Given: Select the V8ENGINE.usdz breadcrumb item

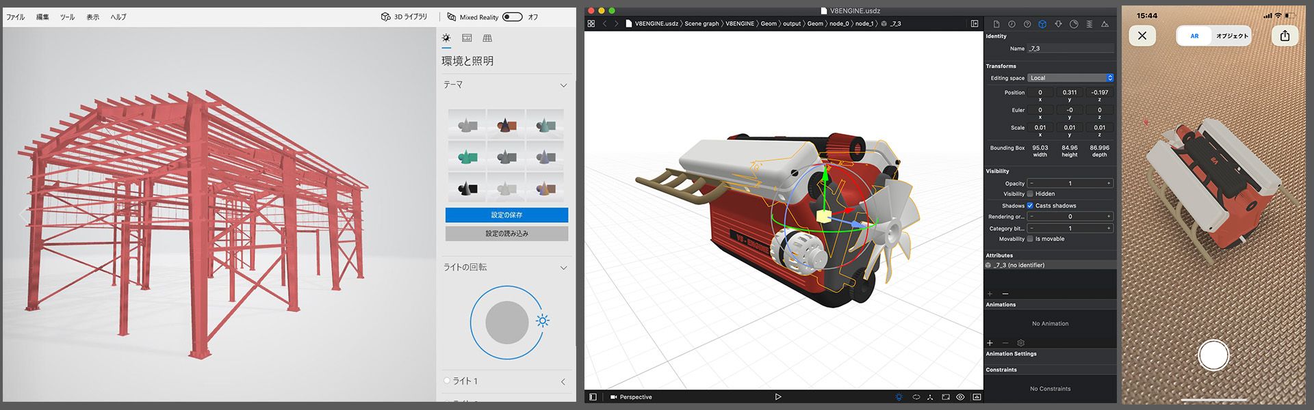Looking at the screenshot, I should [651, 23].
